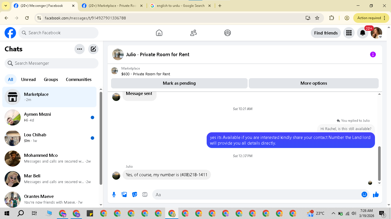Send a voice clip with microphone icon
The height and width of the screenshot is (219, 391).
click(114, 194)
